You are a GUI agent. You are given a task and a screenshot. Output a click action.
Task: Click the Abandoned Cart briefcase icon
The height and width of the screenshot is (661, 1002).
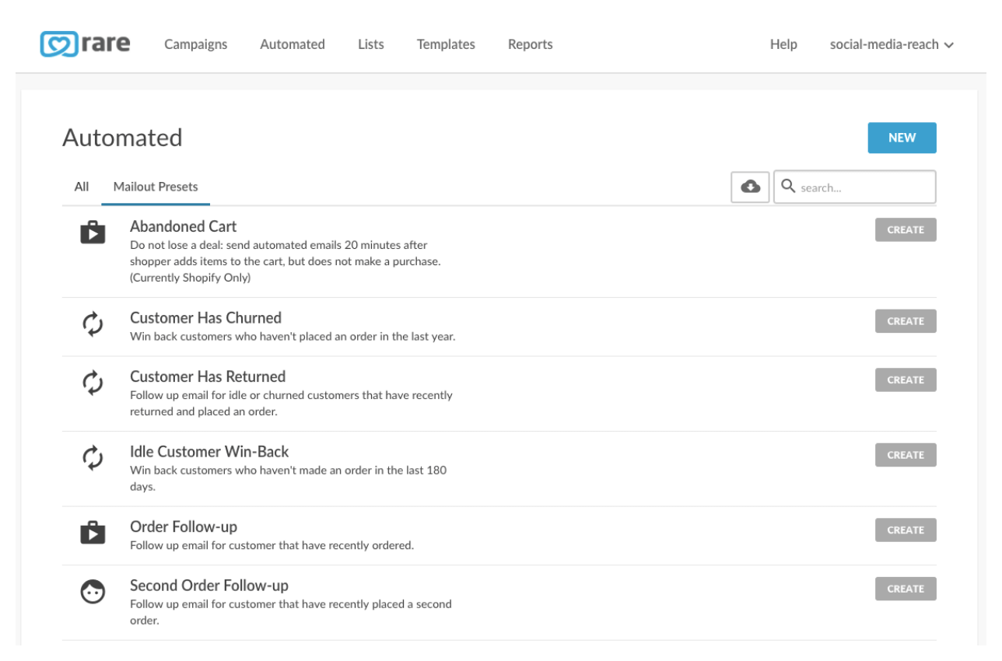tap(93, 232)
